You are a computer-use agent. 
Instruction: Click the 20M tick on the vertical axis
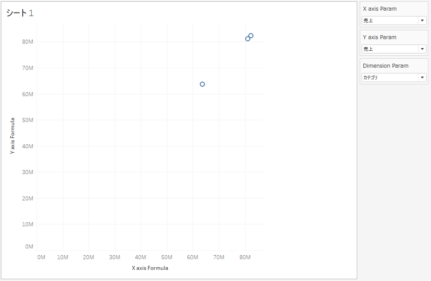pyautogui.click(x=28, y=198)
